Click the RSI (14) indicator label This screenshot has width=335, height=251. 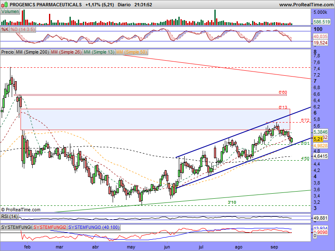[9, 216]
